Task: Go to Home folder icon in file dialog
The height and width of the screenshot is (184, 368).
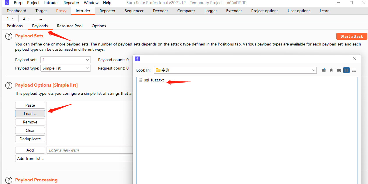Action: click(x=331, y=70)
